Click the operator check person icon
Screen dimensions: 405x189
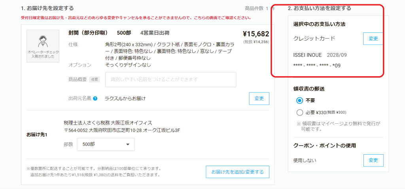pyautogui.click(x=43, y=41)
